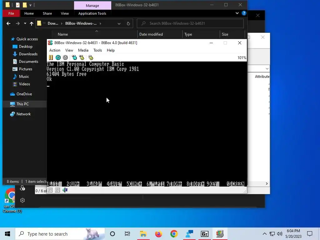Open Explorer help question mark

pos(244,13)
